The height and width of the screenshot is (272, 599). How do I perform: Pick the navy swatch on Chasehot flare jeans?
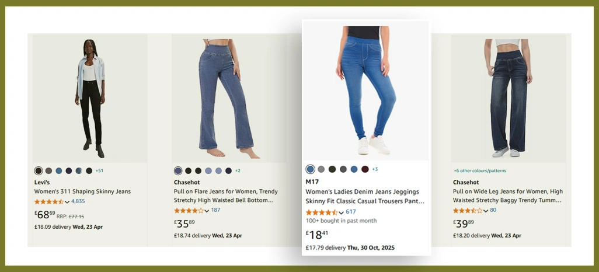pyautogui.click(x=228, y=171)
